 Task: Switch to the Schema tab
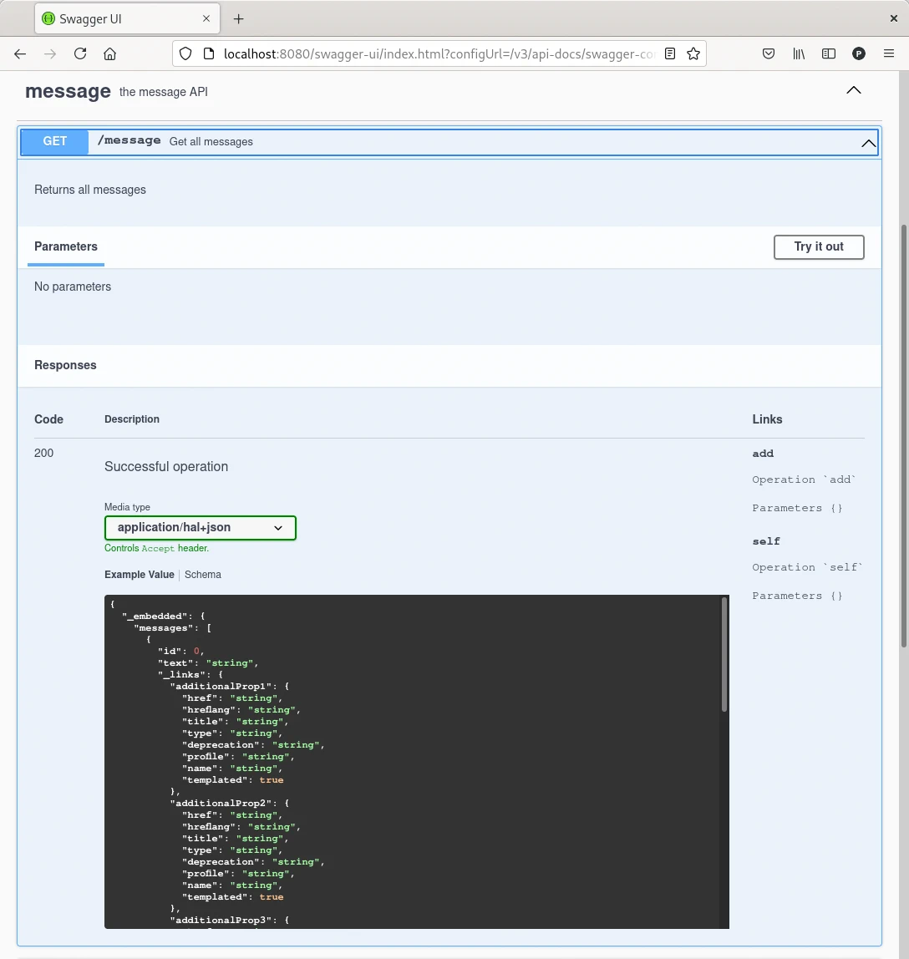click(203, 575)
